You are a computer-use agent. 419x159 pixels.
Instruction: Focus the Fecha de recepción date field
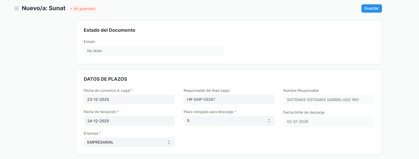[129, 121]
